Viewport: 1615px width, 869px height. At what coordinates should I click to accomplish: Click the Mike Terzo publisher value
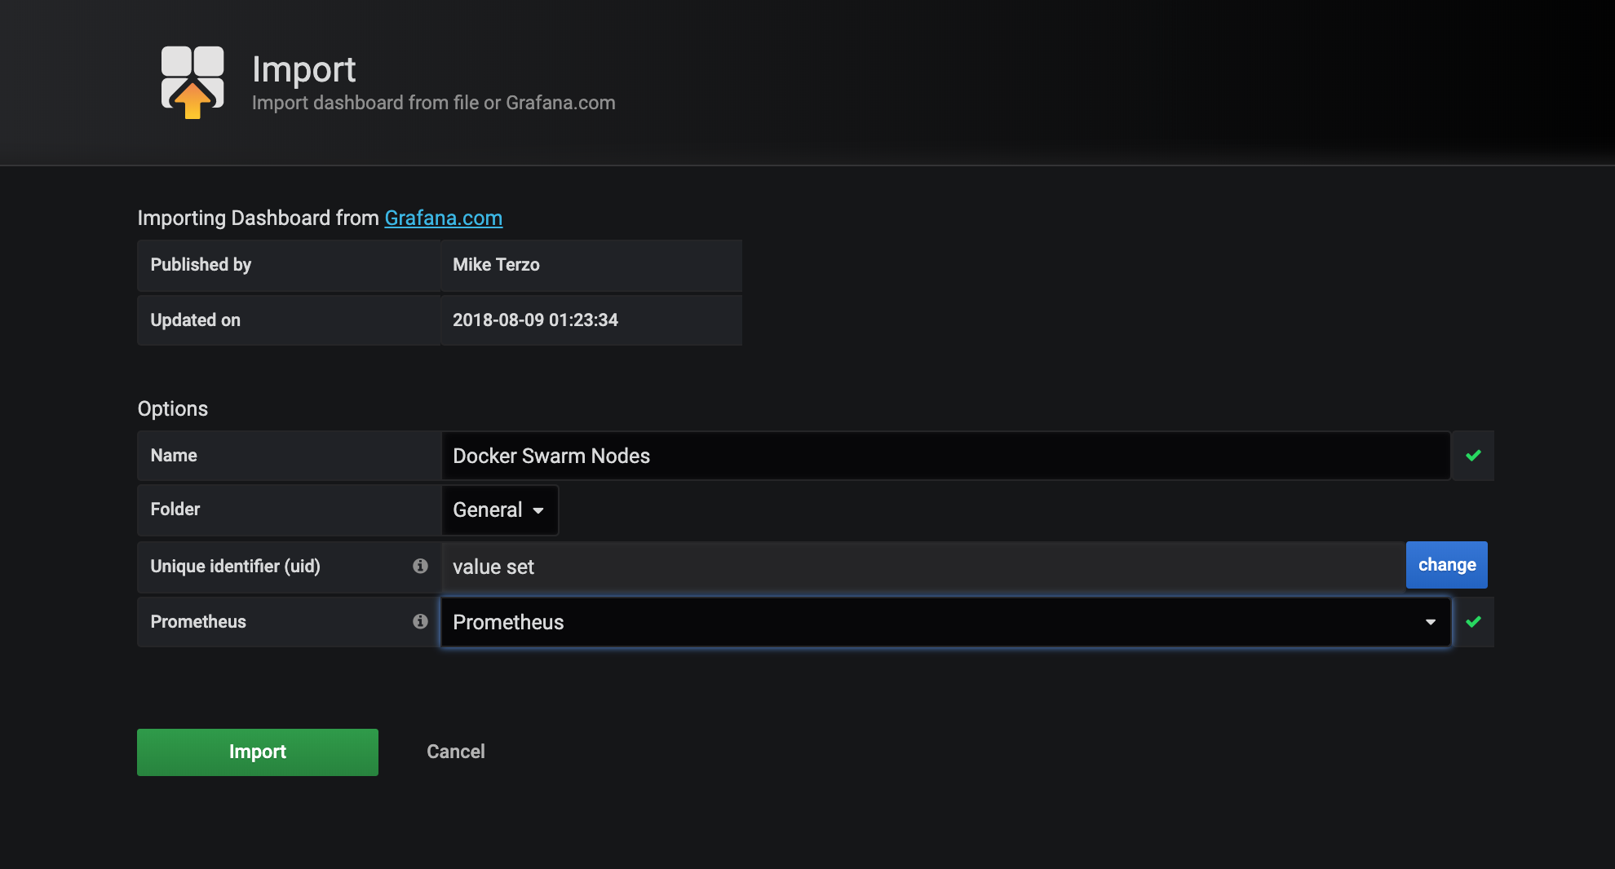tap(496, 265)
